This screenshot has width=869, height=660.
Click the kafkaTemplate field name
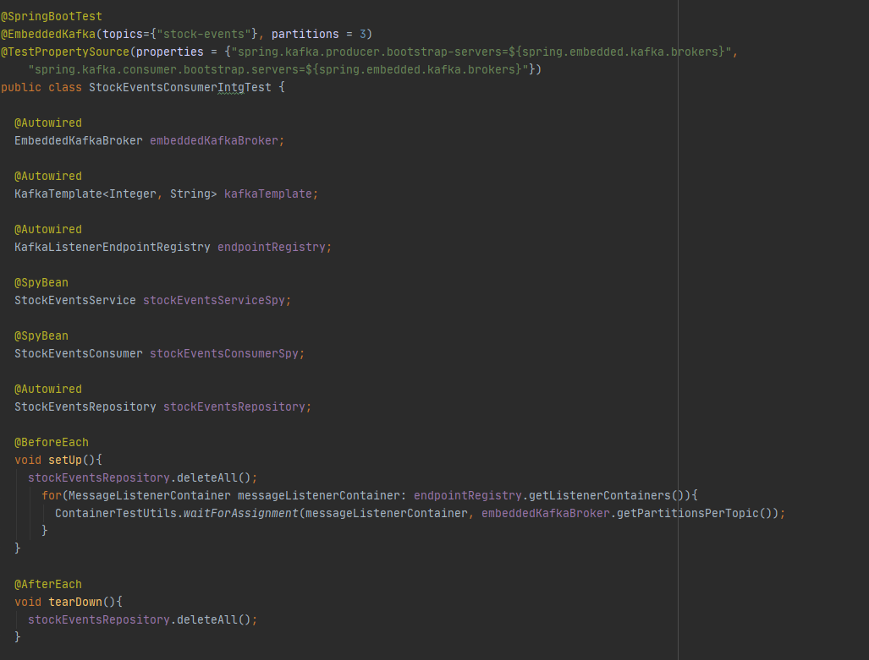pyautogui.click(x=267, y=194)
